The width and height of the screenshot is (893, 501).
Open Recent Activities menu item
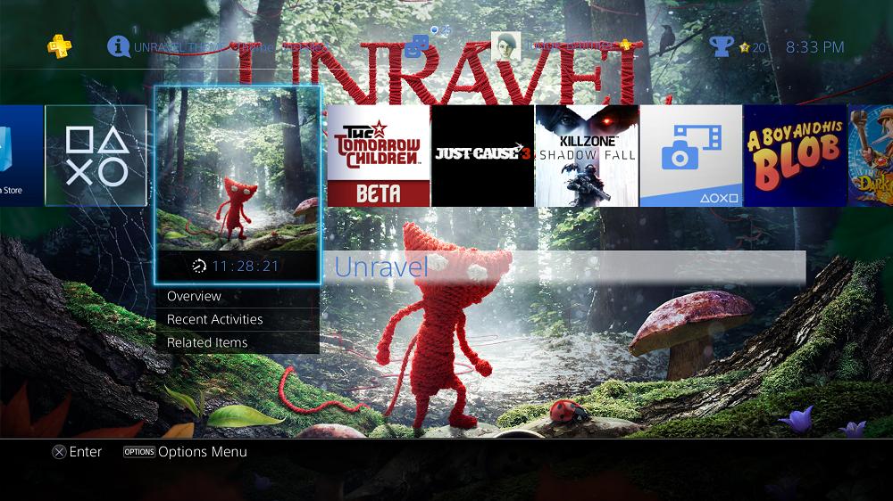click(238, 320)
